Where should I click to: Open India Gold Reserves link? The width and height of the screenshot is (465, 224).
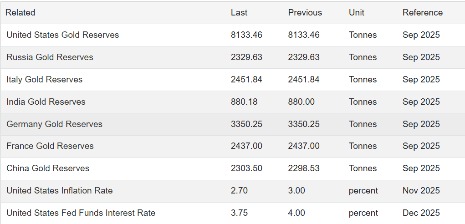tap(46, 102)
